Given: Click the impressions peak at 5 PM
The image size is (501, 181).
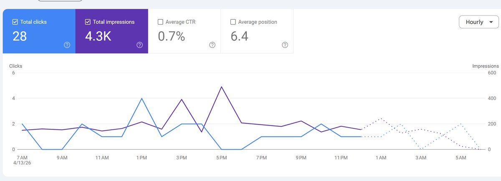Looking at the screenshot, I should pos(221,87).
